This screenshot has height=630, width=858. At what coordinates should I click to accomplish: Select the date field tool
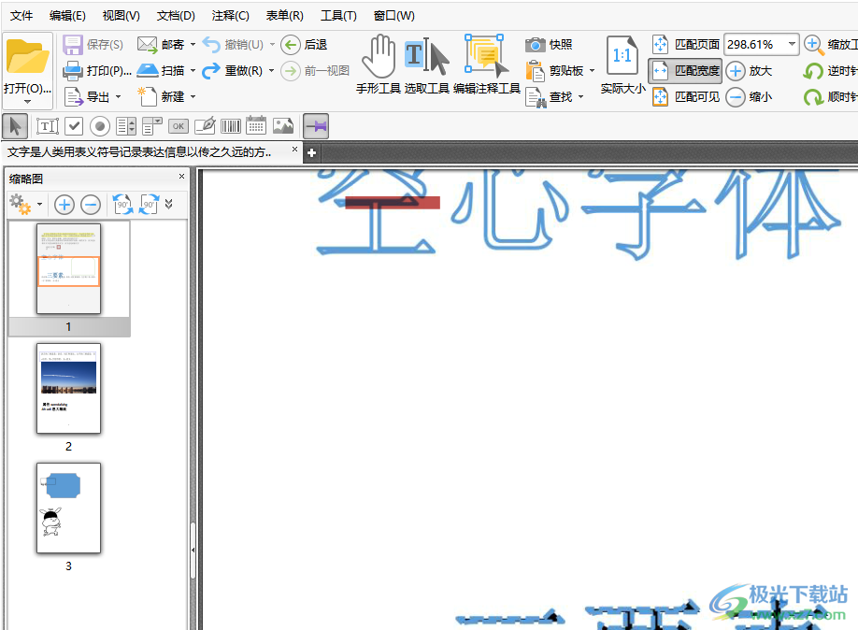click(256, 126)
